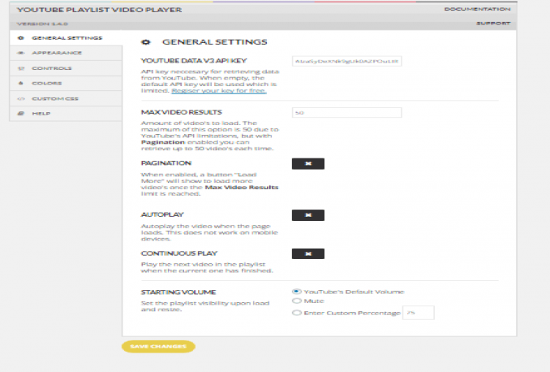
Task: Toggle the Pagination switch
Action: pyautogui.click(x=308, y=163)
